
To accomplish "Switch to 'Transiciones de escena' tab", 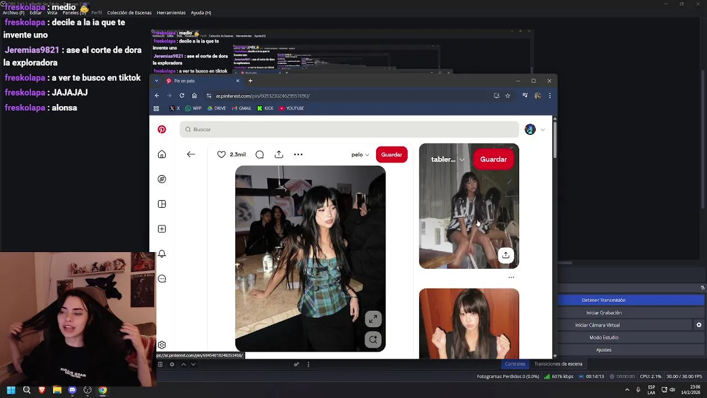I will tap(558, 364).
